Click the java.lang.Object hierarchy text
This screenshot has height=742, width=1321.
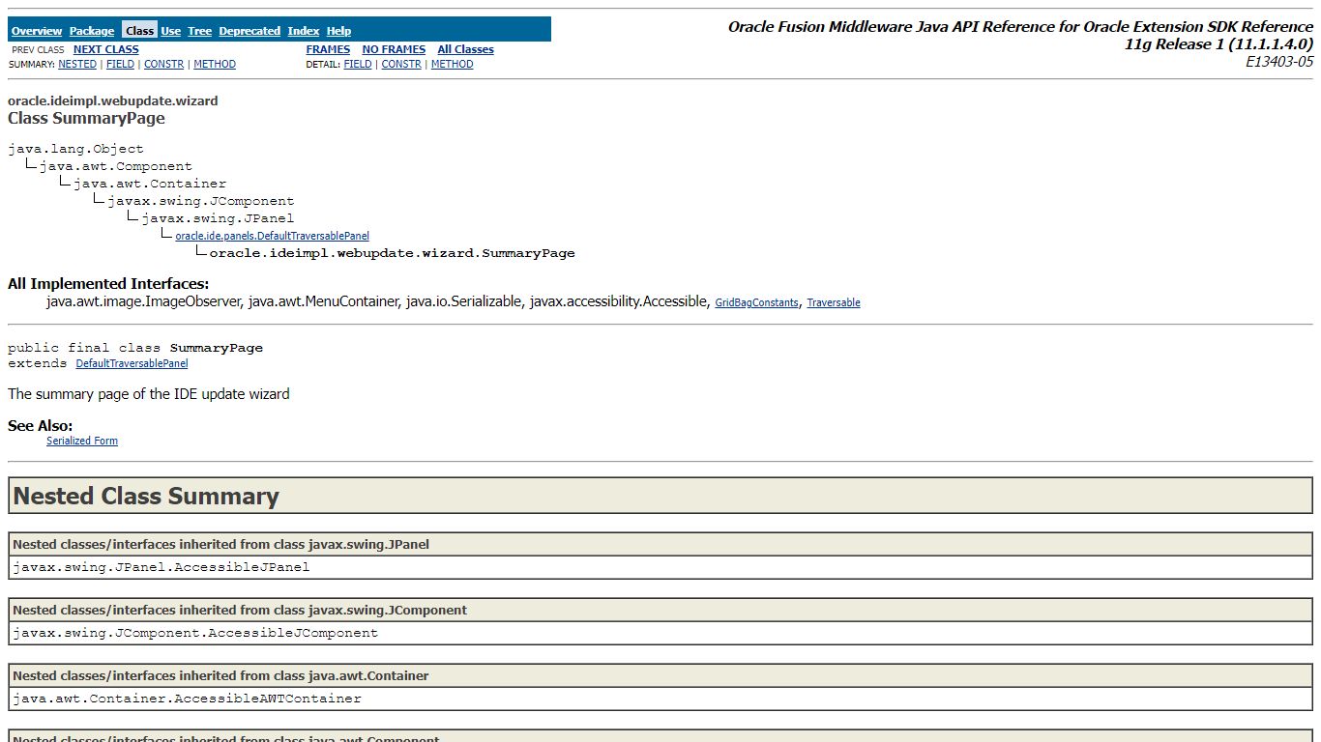click(x=75, y=149)
